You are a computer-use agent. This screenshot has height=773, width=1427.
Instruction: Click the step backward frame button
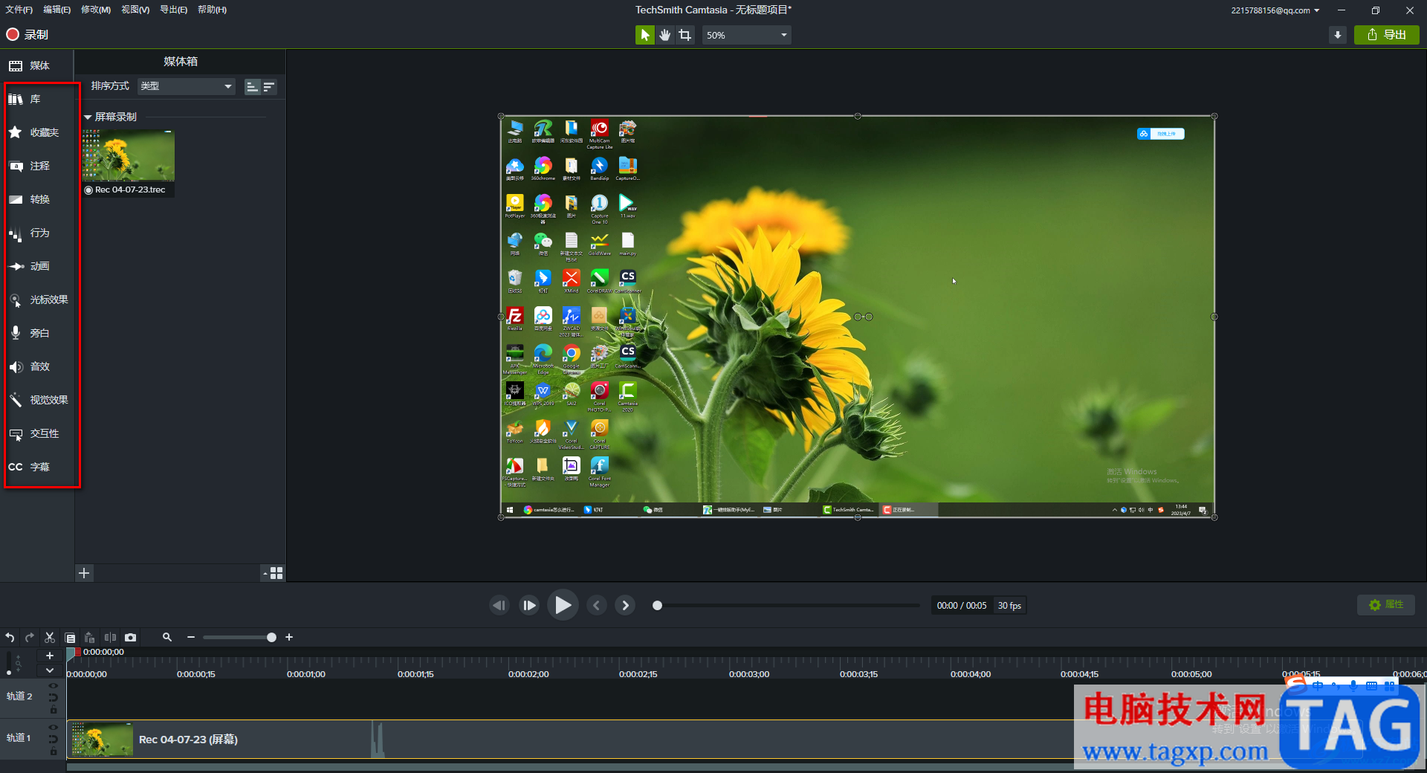click(x=499, y=605)
